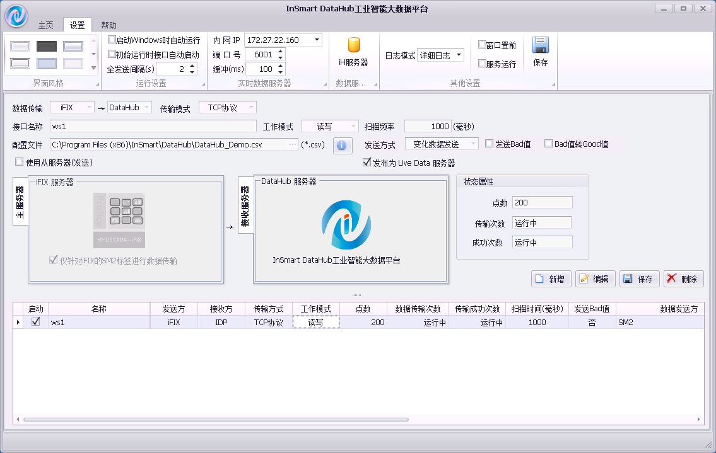Select the 读写 cell in ws1 row
The width and height of the screenshot is (716, 453).
point(315,322)
